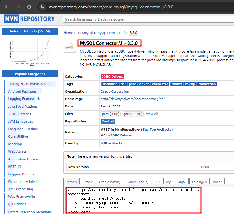Image resolution: width=234 pixels, height=214 pixels.
Task: Click the search groups, artifacts, categories field
Action: click(x=148, y=19)
